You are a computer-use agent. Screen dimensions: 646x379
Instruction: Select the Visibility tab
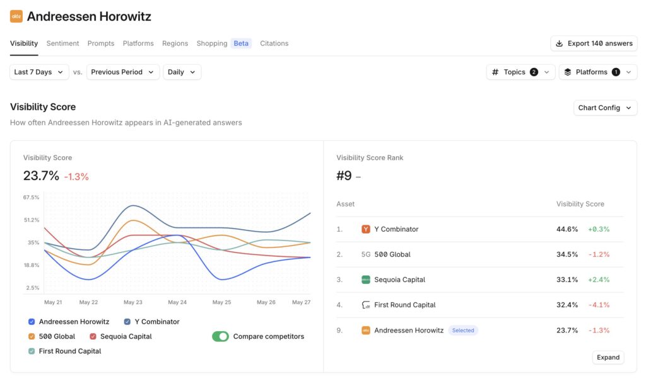pos(24,43)
